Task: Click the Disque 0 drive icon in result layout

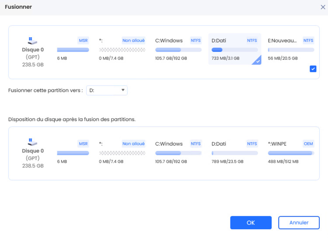Action: coord(32,142)
